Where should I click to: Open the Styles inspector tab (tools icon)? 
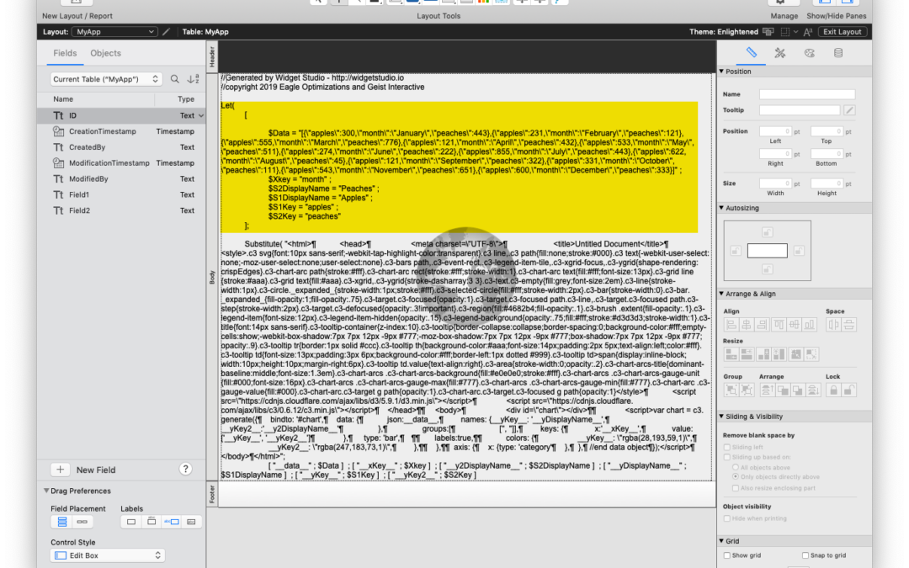(x=779, y=53)
